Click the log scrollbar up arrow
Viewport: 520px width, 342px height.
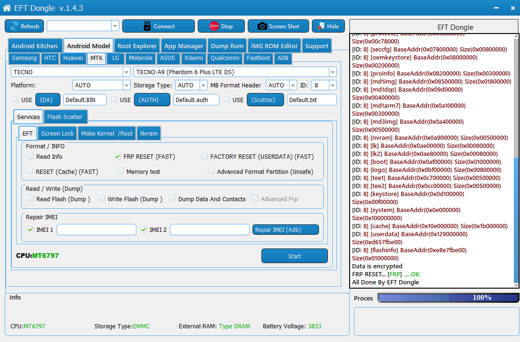click(x=516, y=36)
